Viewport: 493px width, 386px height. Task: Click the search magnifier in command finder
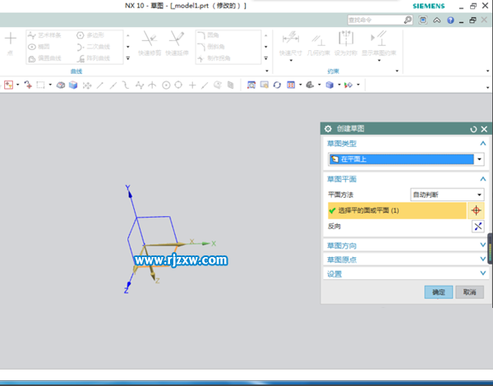click(431, 20)
